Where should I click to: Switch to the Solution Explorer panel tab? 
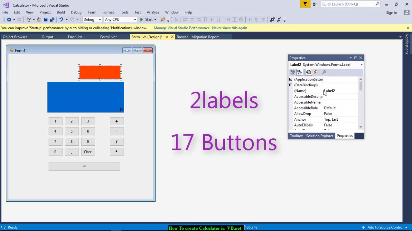click(320, 136)
